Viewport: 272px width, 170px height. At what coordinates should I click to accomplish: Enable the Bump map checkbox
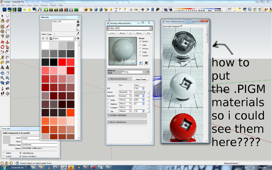109,100
